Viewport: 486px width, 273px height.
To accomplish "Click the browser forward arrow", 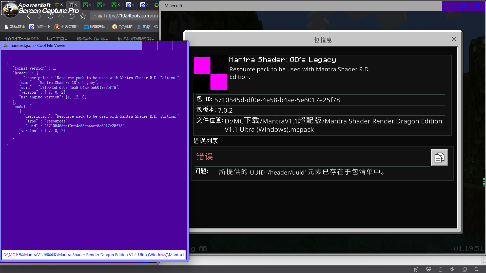I will point(40,16).
